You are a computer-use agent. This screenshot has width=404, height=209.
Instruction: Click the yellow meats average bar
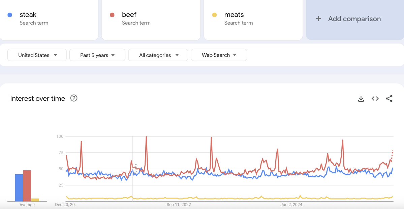(35, 200)
